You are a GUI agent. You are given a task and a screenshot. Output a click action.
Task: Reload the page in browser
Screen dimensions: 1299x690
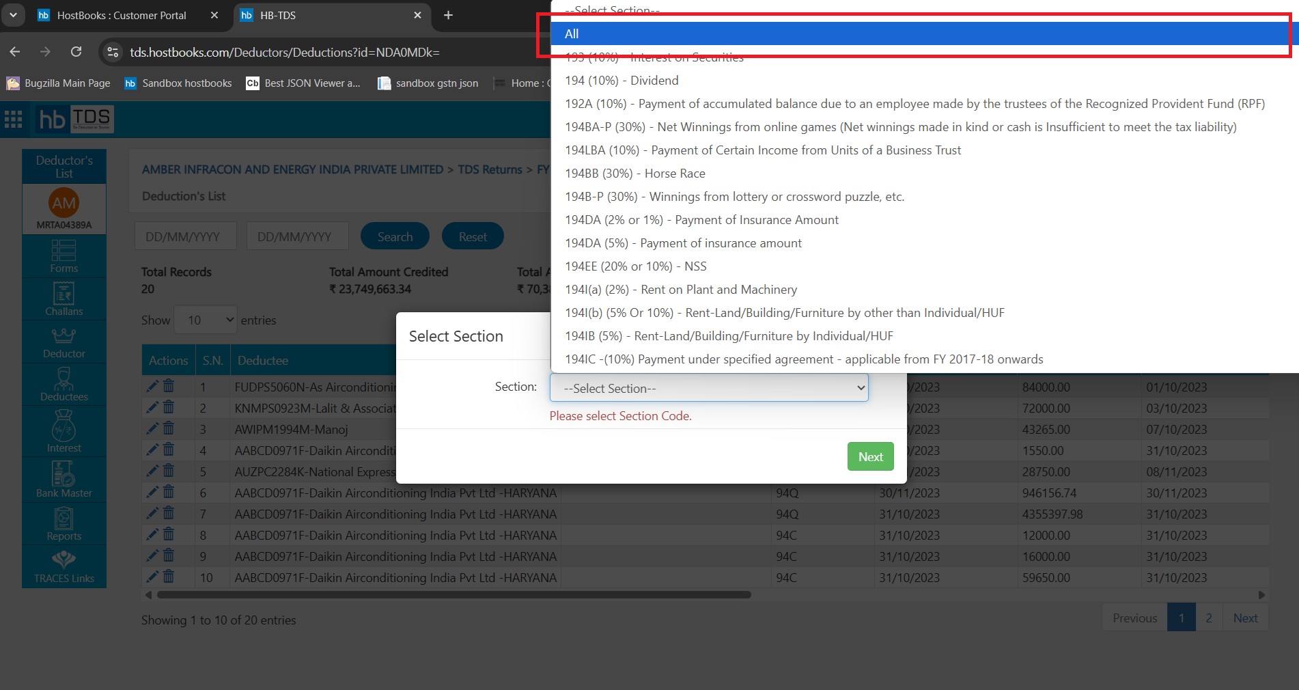coord(76,52)
